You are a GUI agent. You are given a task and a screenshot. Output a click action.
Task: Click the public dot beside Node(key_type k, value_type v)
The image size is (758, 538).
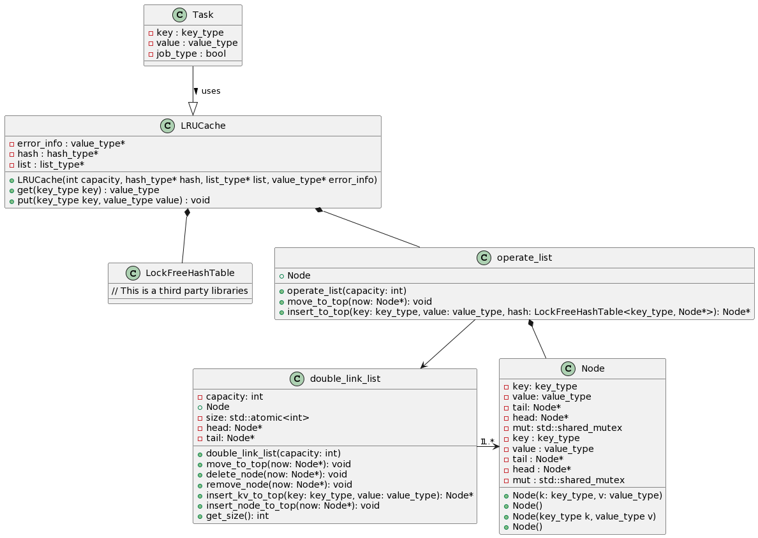[507, 517]
